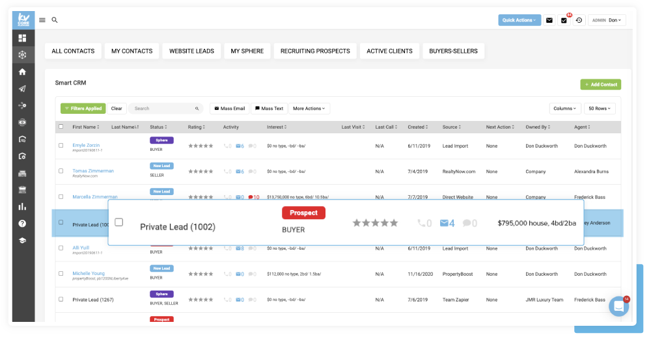
Task: Open the Quick Actions dropdown
Action: pyautogui.click(x=519, y=20)
